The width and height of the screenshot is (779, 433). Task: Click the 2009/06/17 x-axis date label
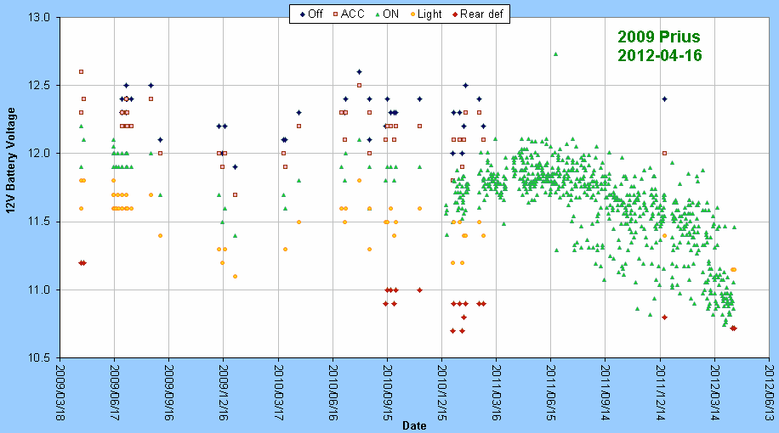point(115,393)
